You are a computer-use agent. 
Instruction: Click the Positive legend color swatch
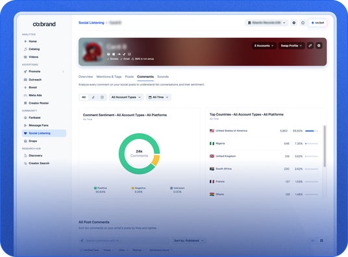(95, 188)
